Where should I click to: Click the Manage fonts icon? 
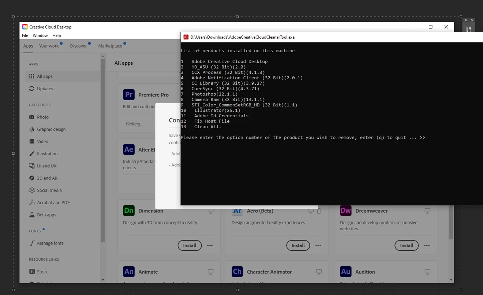pyautogui.click(x=32, y=243)
